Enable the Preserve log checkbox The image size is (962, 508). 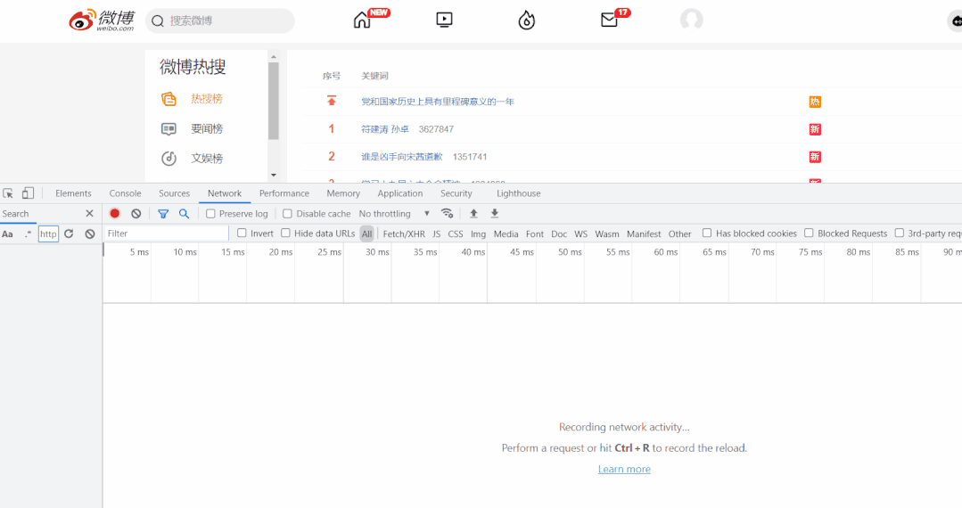click(210, 214)
